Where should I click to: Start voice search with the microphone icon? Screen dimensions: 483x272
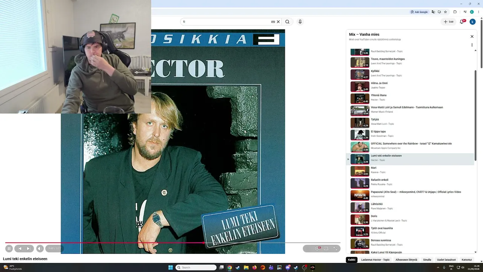coord(300,22)
